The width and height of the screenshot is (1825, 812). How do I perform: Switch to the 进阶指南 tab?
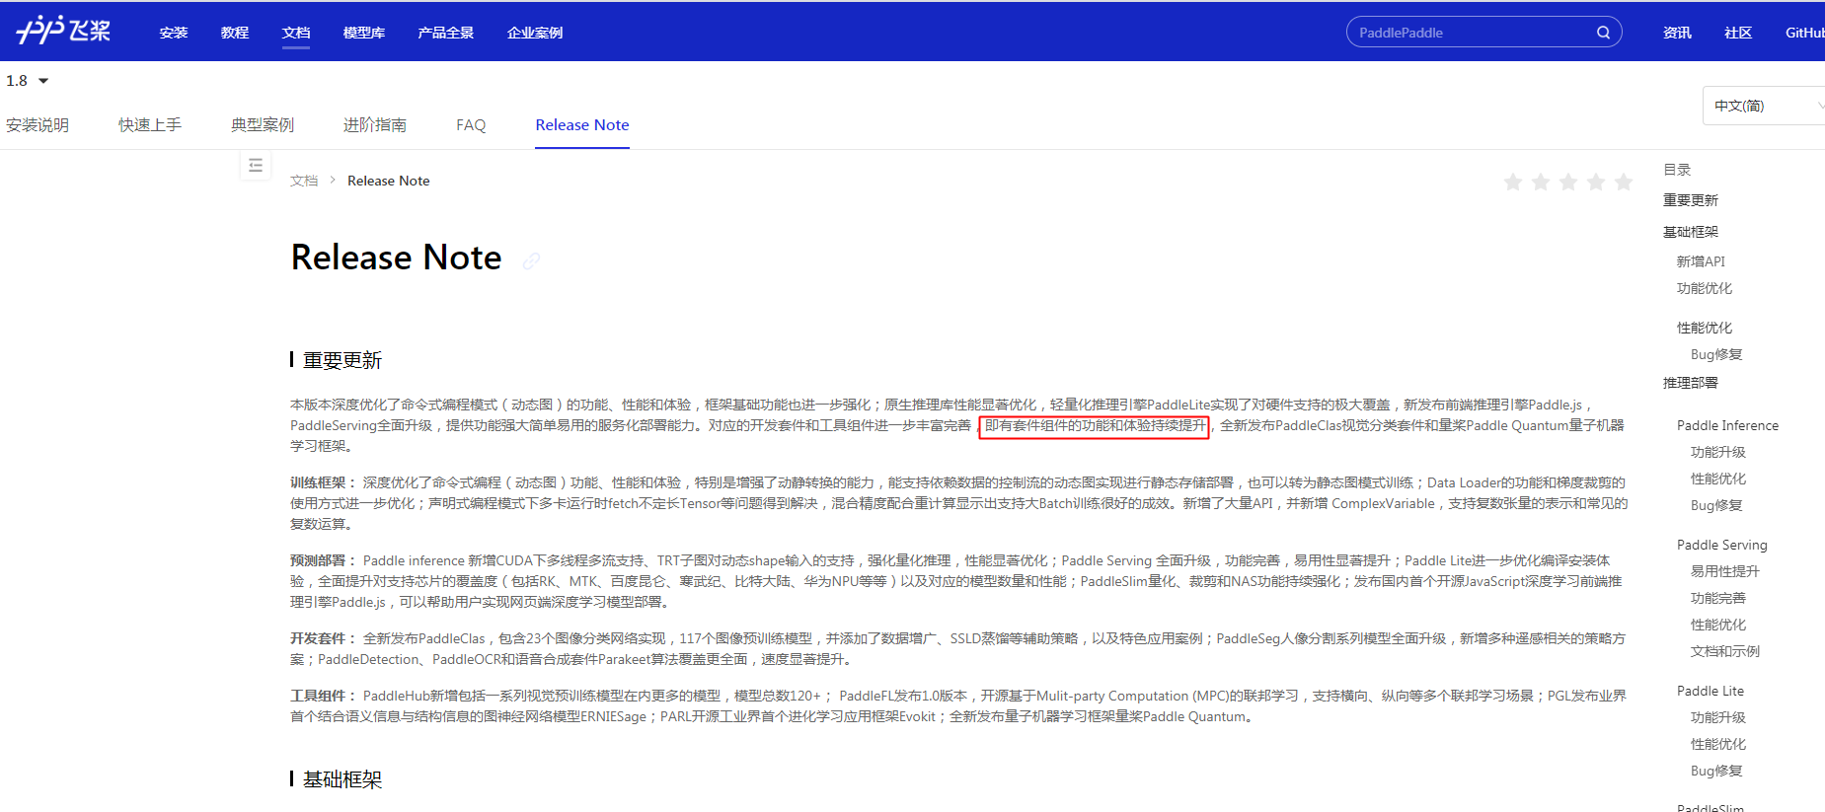click(x=375, y=125)
